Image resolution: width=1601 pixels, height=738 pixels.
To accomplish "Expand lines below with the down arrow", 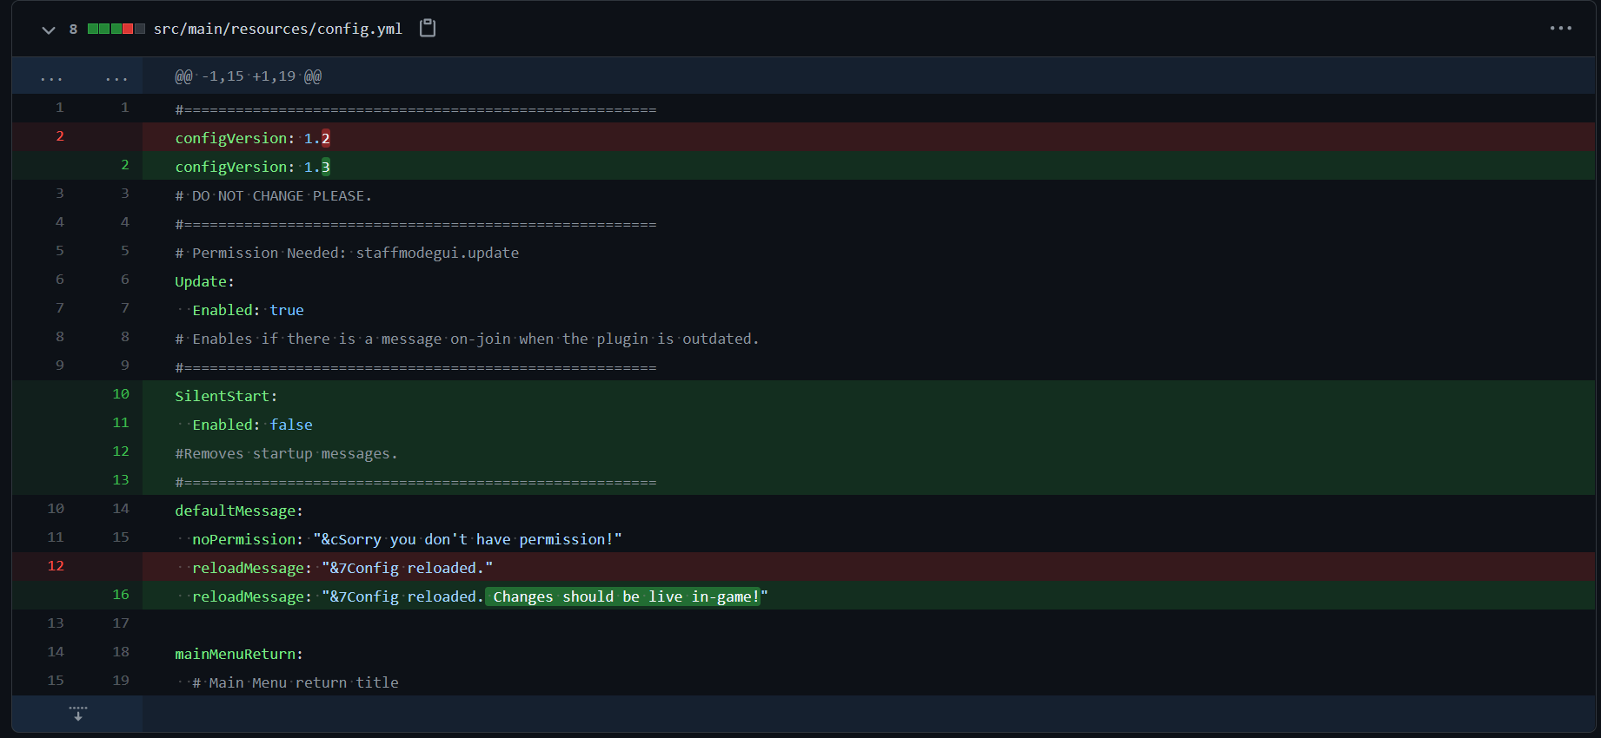I will point(77,714).
